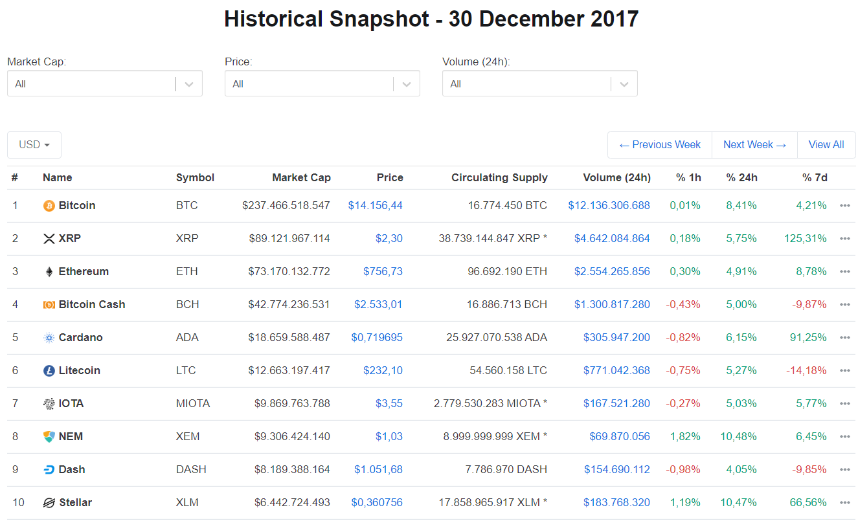
Task: Open the Market Cap filter dropdown
Action: tap(104, 83)
